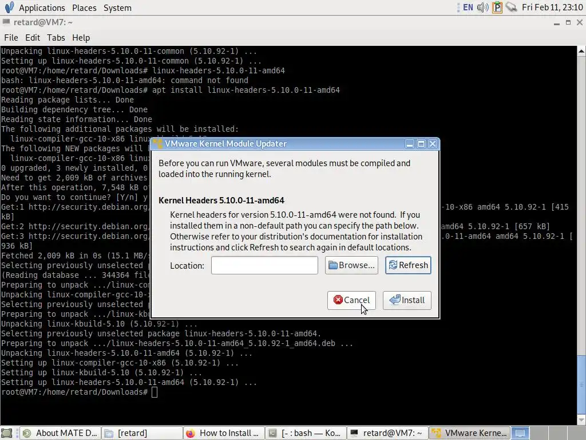This screenshot has height=440, width=586.
Task: Click the EN keyboard layout indicator
Action: click(x=468, y=7)
